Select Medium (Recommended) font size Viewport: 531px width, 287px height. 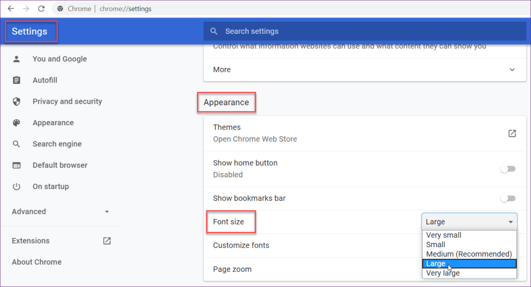tap(469, 254)
